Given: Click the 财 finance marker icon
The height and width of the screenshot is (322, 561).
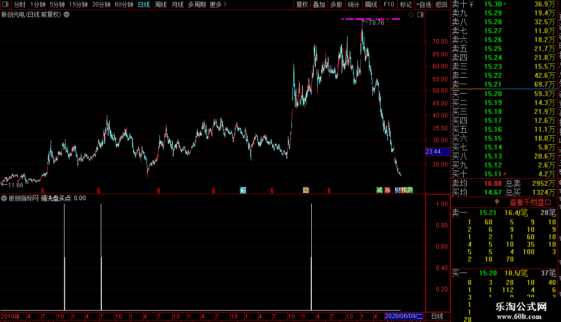Looking at the screenshot, I should point(398,190).
